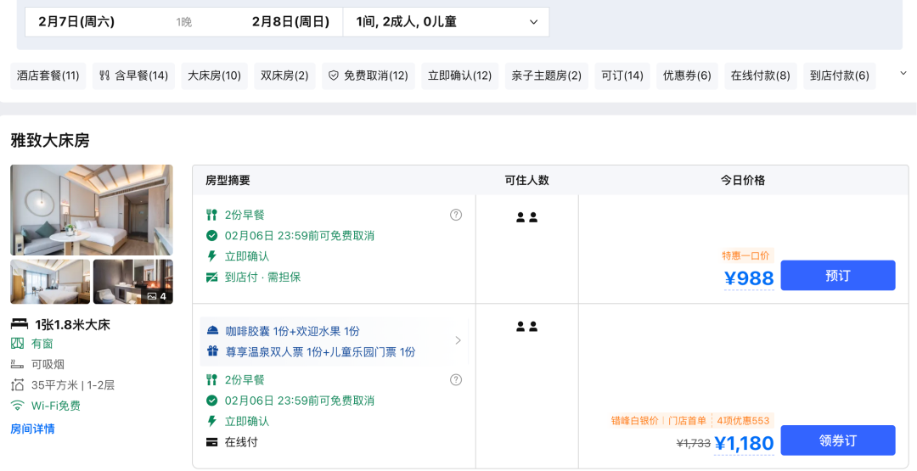Viewport: 917px width, 471px height.
Task: Click the gift icon beside 尊享温泉双人票
Action: (213, 351)
